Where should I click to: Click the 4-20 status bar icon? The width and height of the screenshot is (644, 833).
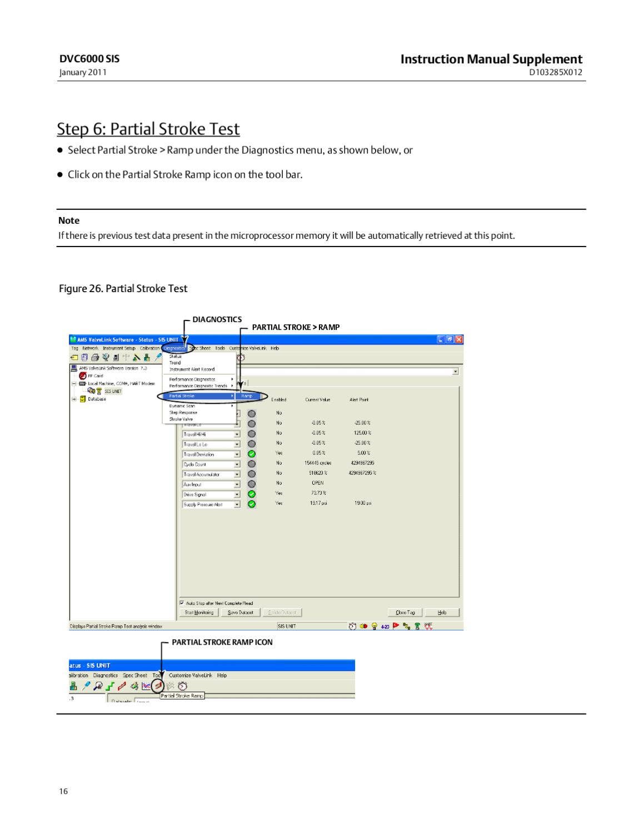(386, 626)
